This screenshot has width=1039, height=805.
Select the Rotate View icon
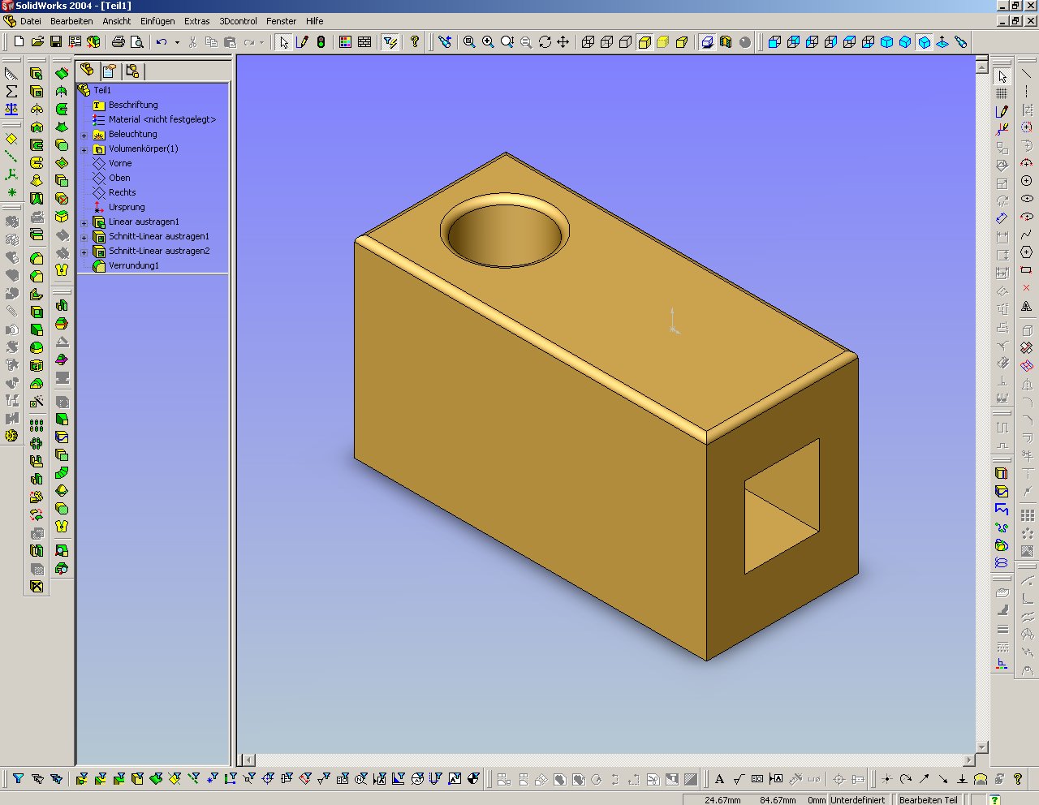coord(545,41)
